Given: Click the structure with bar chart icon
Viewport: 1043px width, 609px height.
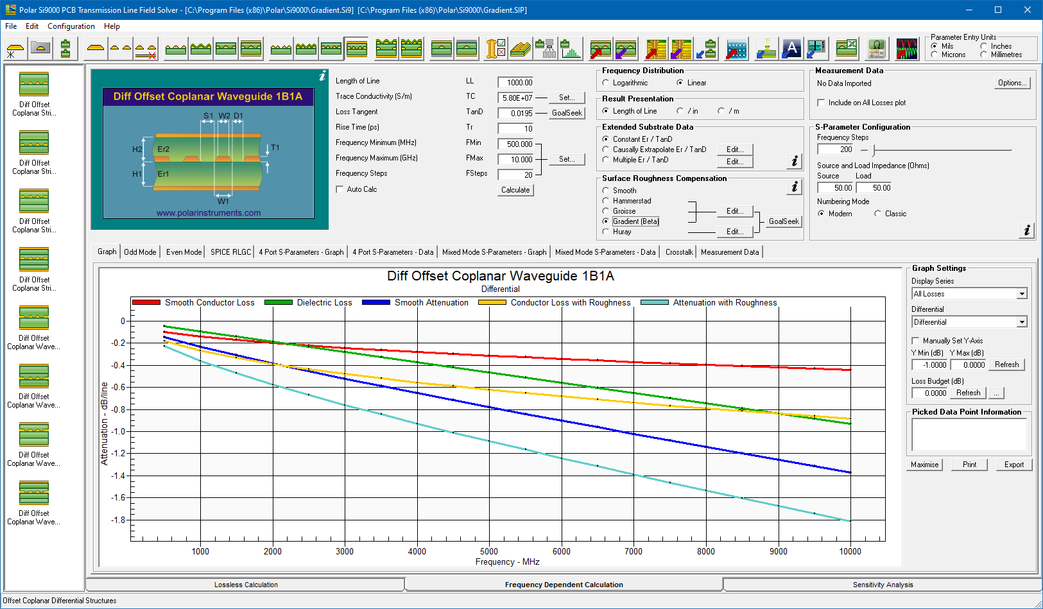Looking at the screenshot, I should click(571, 49).
